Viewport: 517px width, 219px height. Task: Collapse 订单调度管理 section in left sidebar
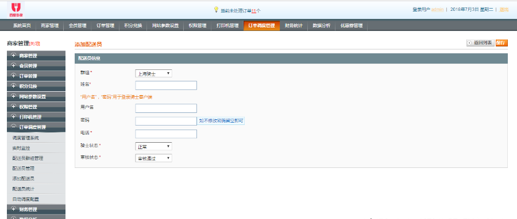36,127
